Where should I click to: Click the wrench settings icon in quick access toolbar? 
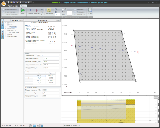(x=20, y=3)
